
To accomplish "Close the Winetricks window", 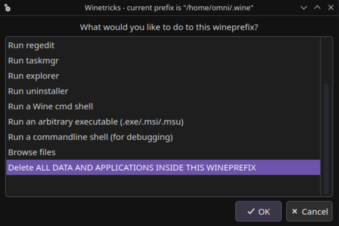I will point(331,8).
